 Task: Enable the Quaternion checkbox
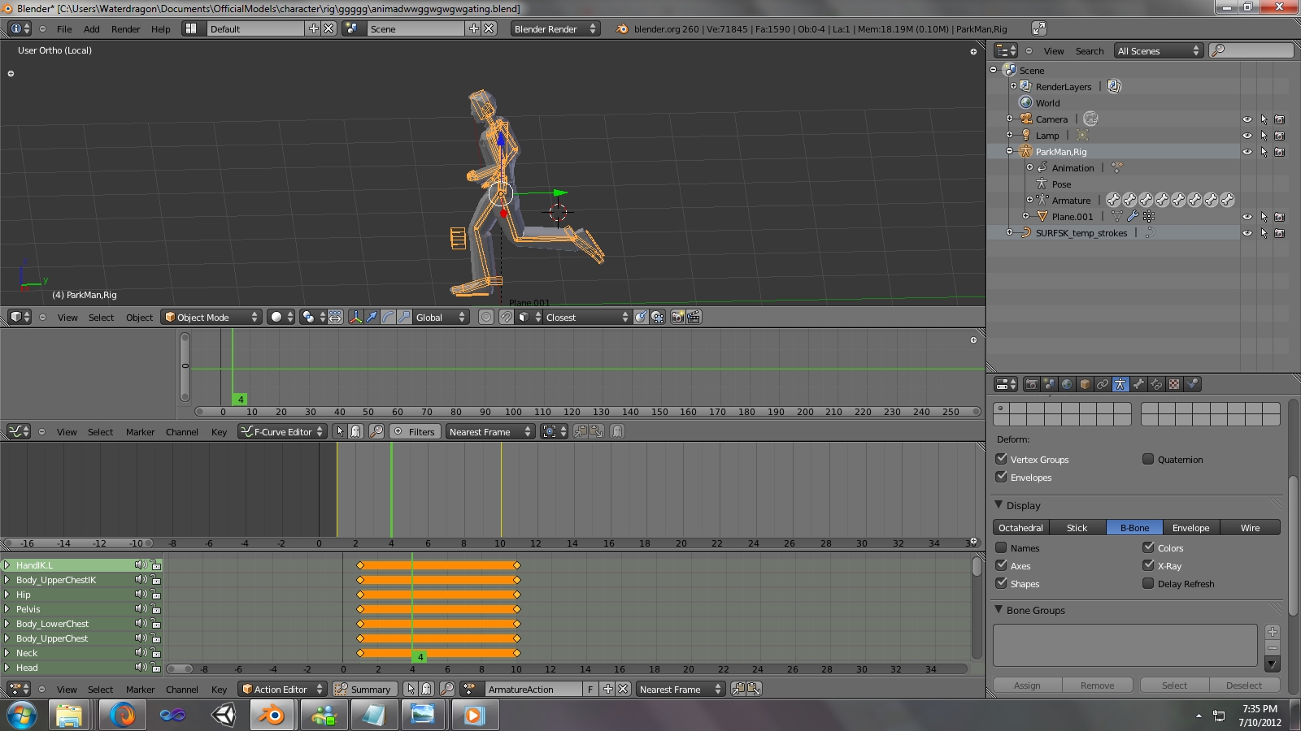[x=1148, y=459]
